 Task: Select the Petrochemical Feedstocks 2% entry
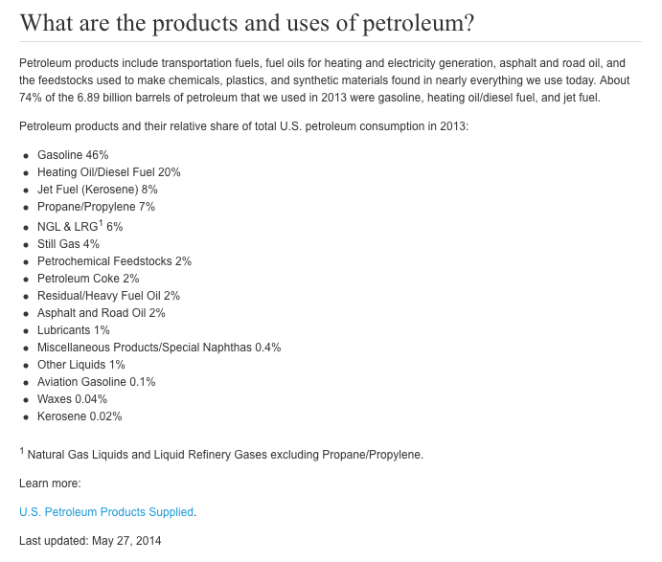[114, 261]
